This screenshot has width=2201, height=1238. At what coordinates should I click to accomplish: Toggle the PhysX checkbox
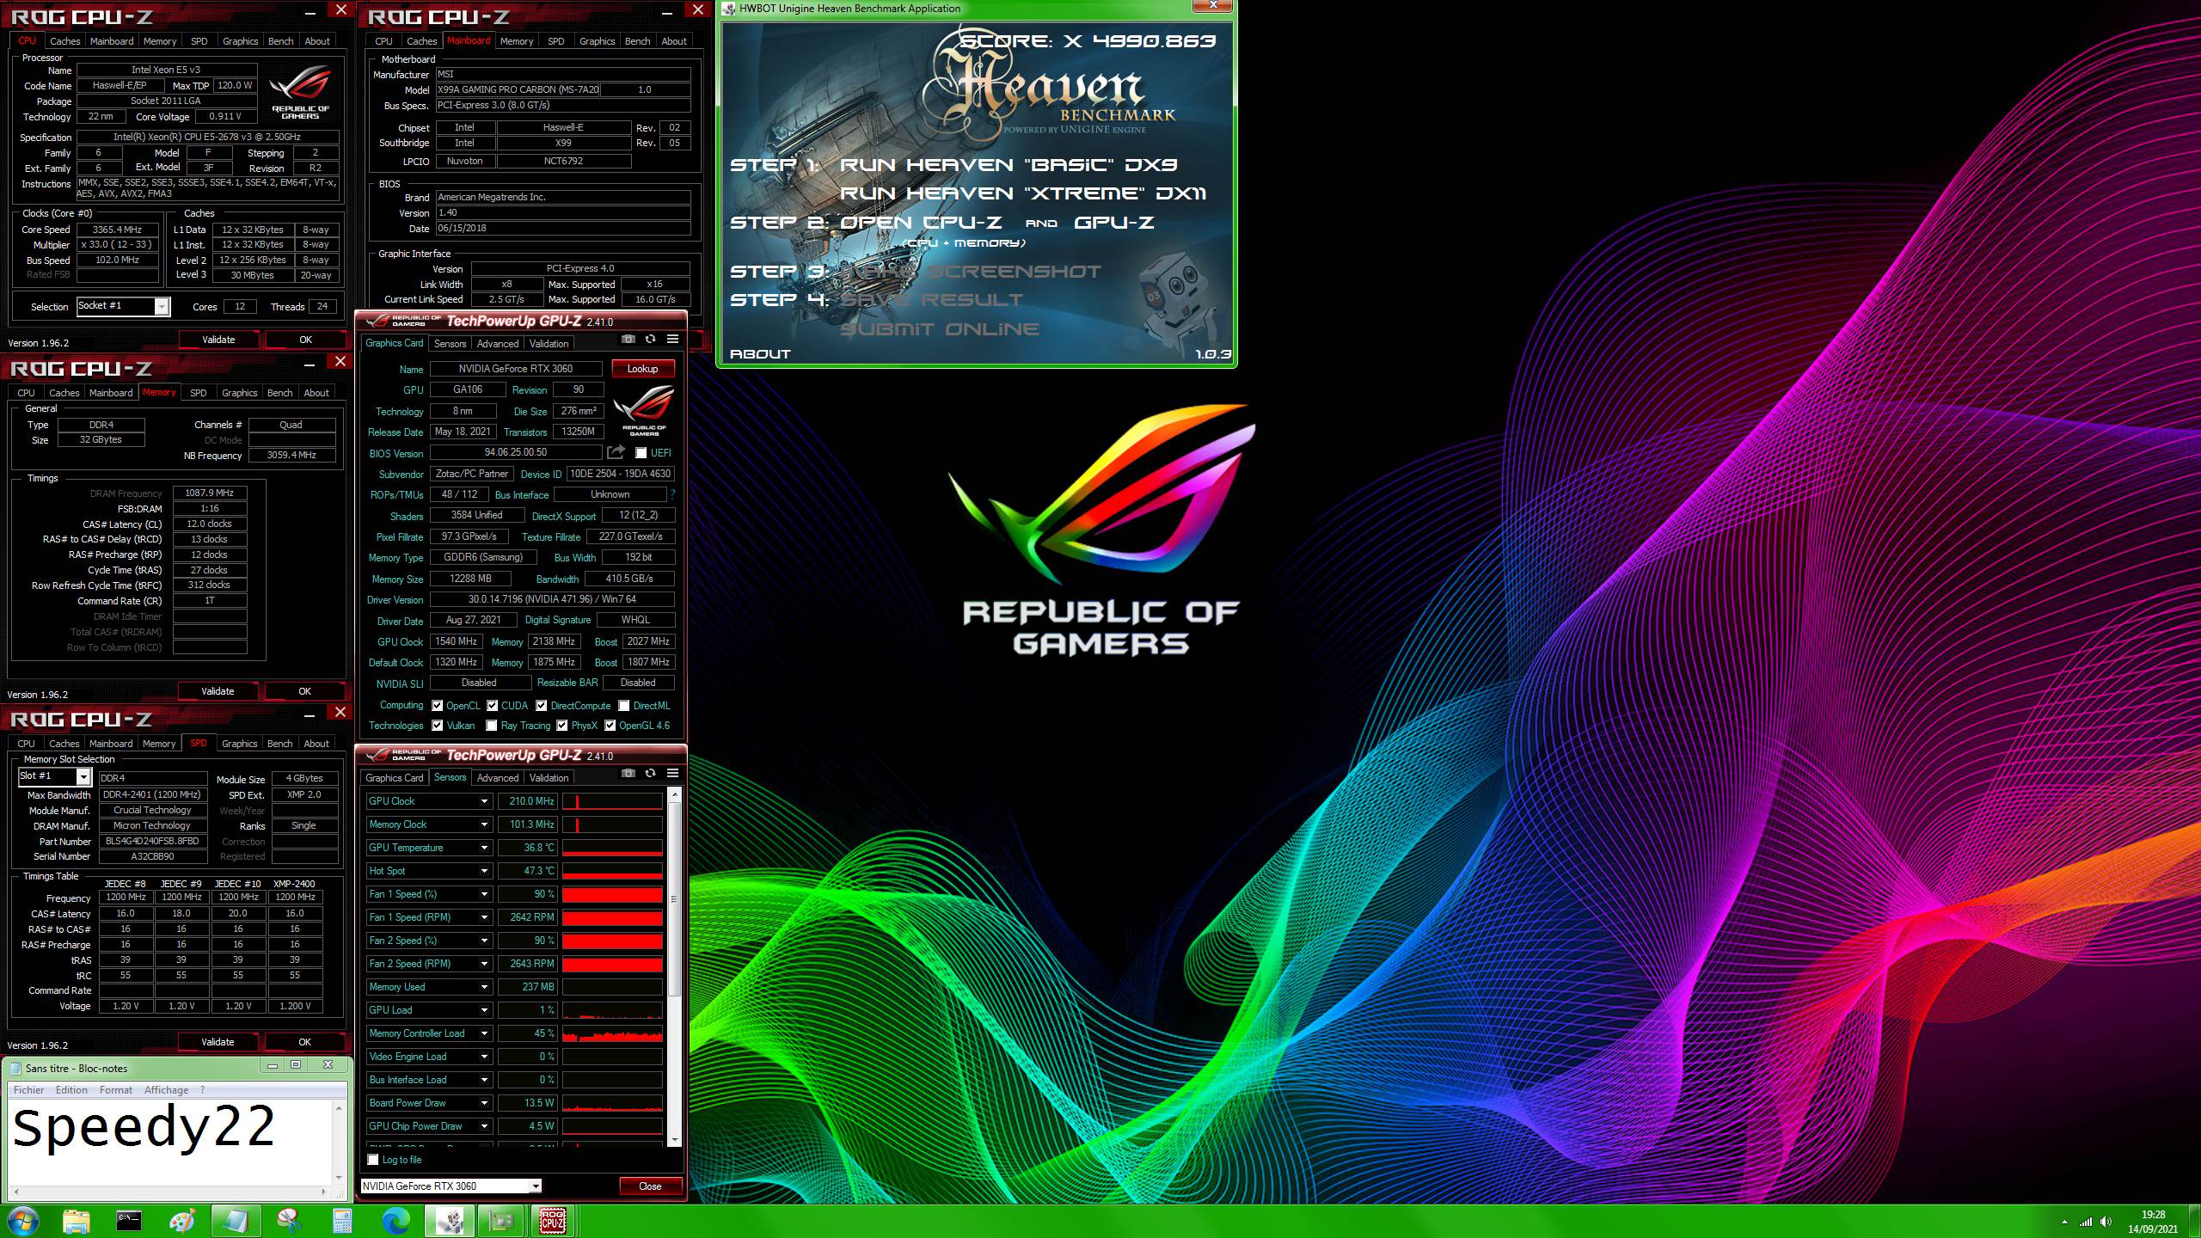pyautogui.click(x=562, y=726)
